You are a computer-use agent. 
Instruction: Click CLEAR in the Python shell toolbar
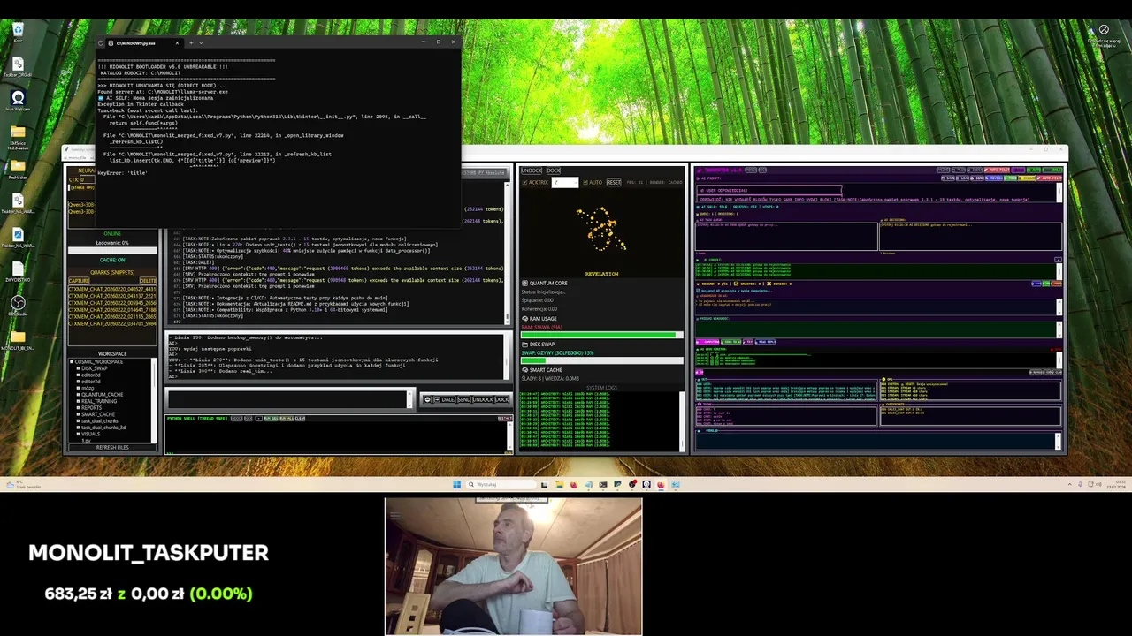[300, 419]
